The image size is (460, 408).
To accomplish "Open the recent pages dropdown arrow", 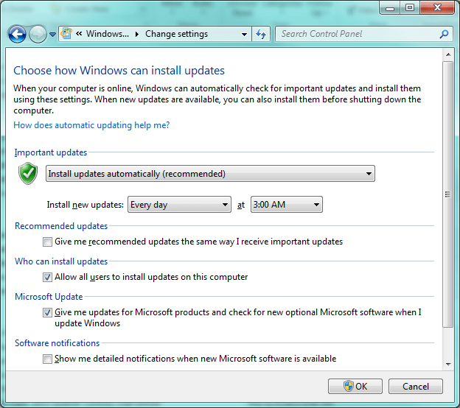I will click(x=52, y=35).
